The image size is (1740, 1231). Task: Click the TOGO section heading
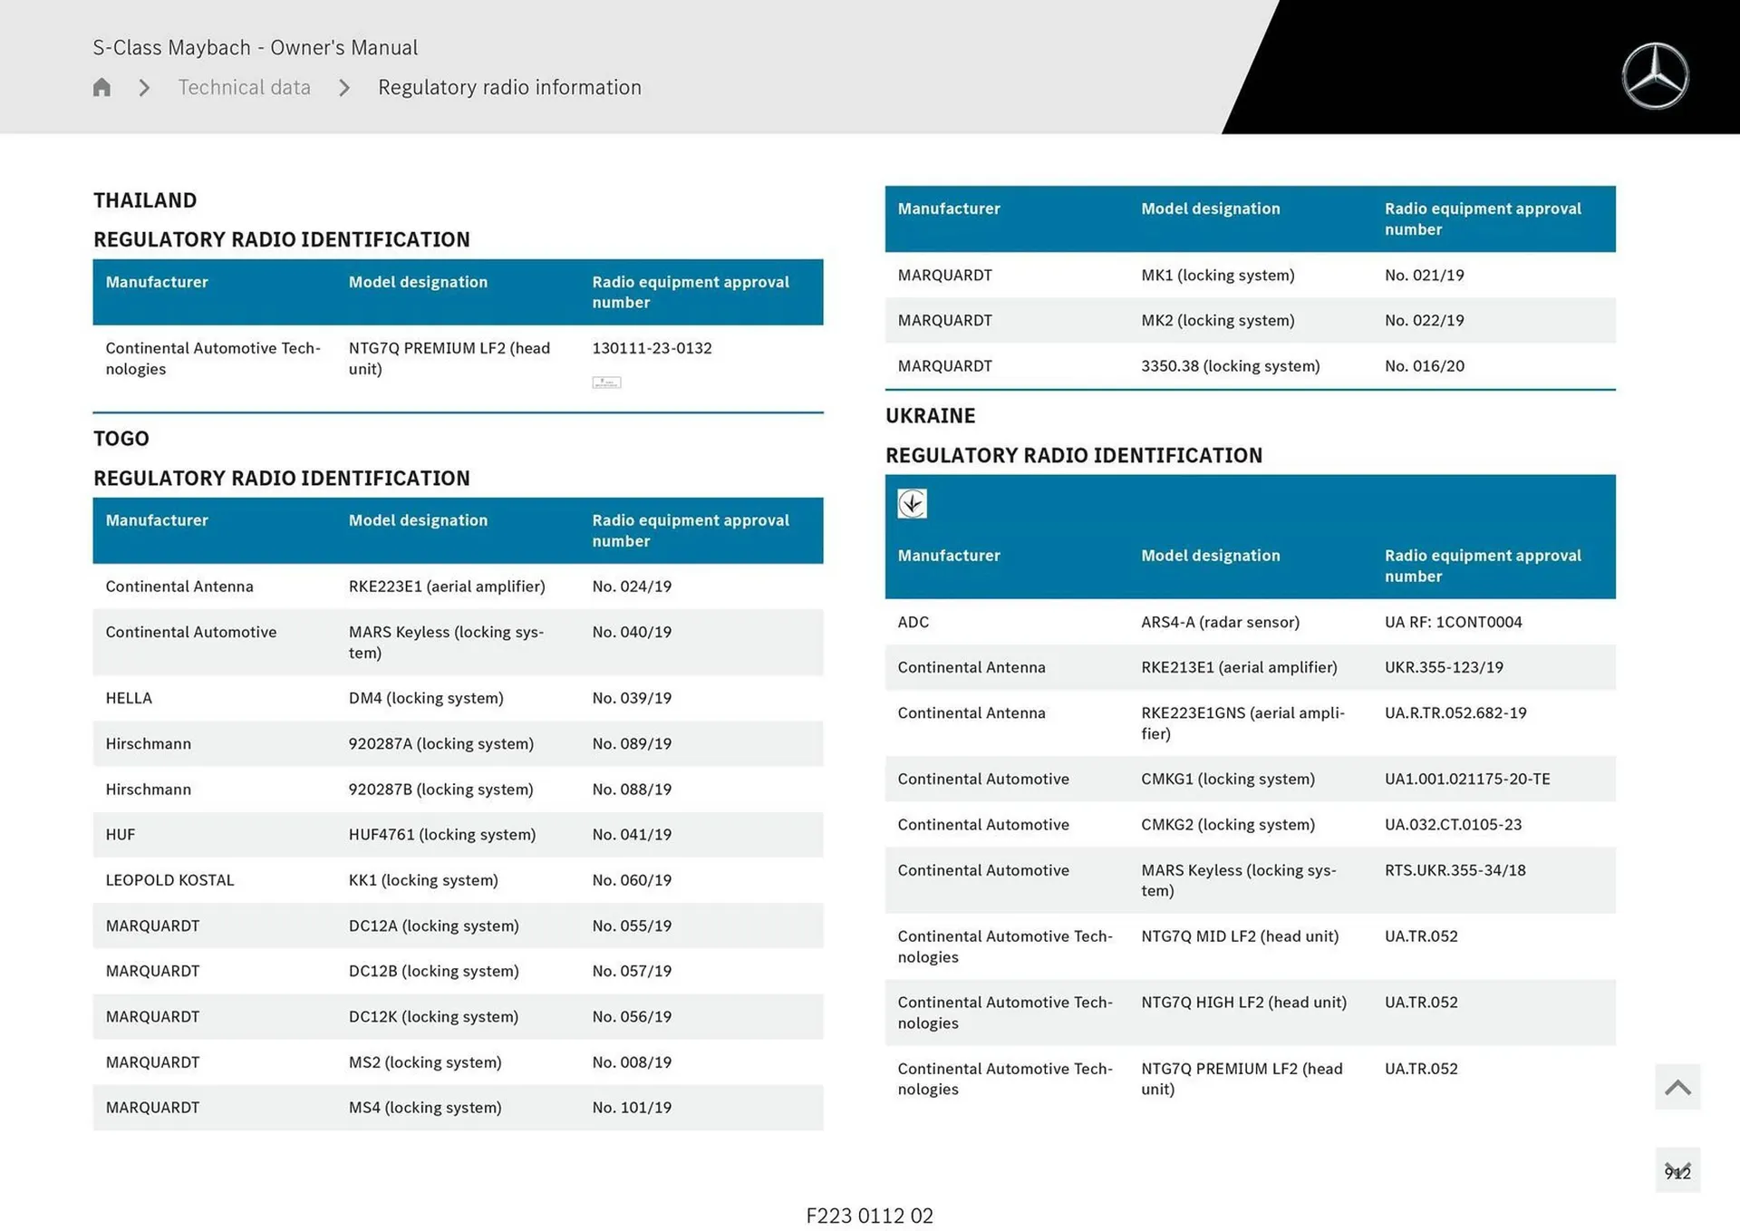(121, 439)
